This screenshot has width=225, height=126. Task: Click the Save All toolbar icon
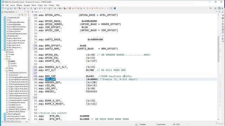point(11,8)
